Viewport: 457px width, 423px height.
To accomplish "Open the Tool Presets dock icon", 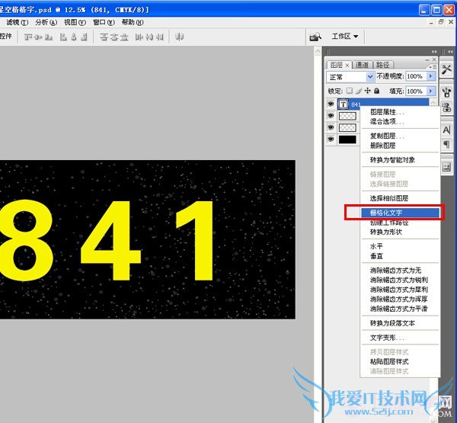I will [x=446, y=69].
